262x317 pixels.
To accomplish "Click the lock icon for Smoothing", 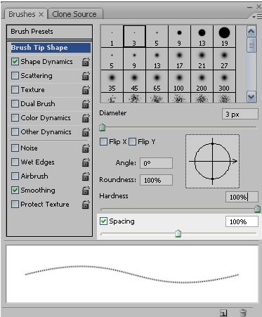I will [x=86, y=190].
